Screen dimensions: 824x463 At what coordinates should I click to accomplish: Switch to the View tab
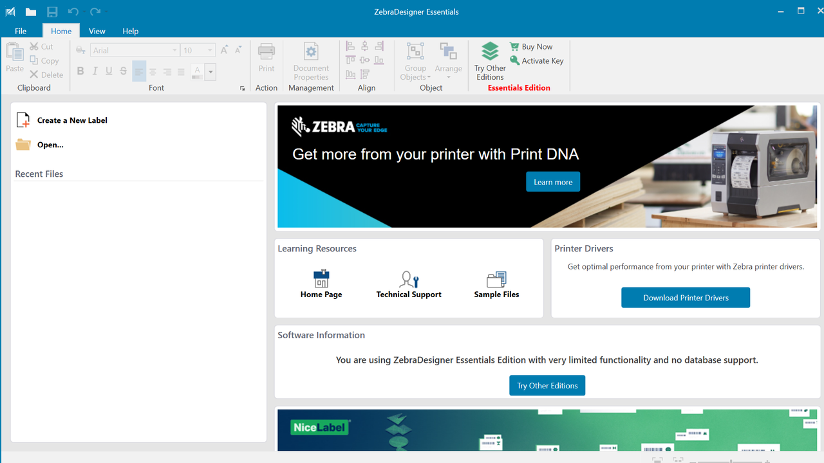(97, 31)
